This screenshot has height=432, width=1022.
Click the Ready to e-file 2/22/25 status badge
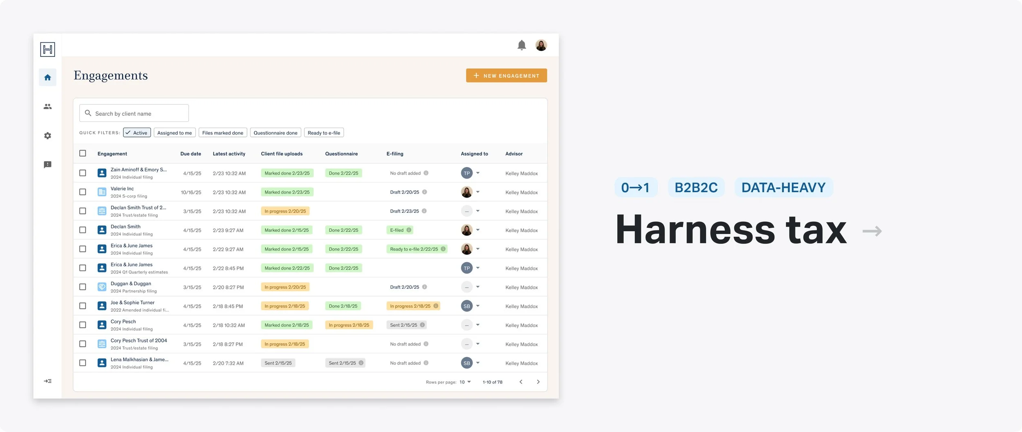pyautogui.click(x=417, y=249)
